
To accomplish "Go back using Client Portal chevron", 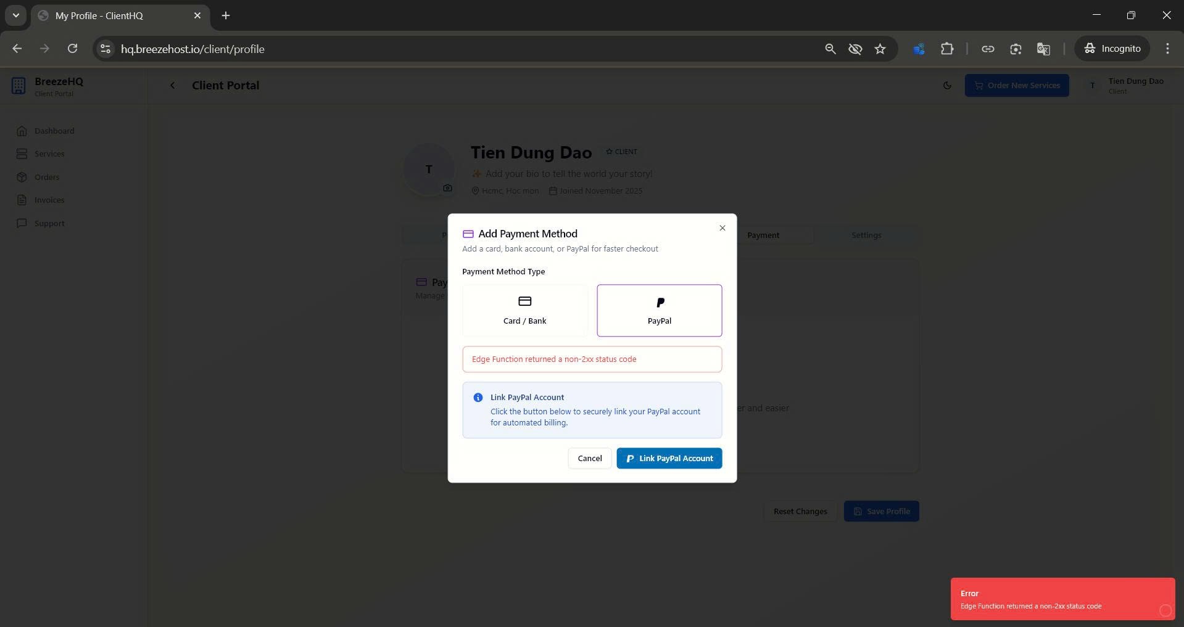I will click(x=172, y=86).
